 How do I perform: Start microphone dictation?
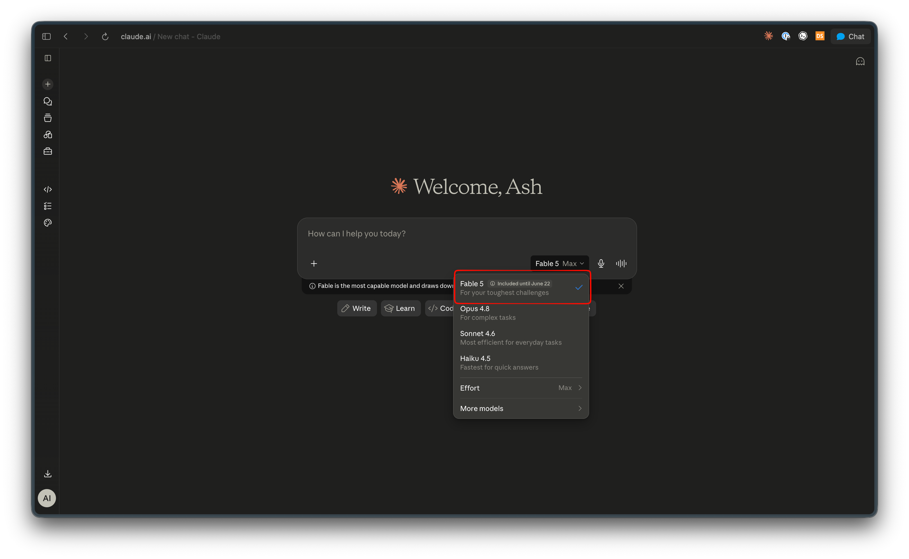point(601,264)
